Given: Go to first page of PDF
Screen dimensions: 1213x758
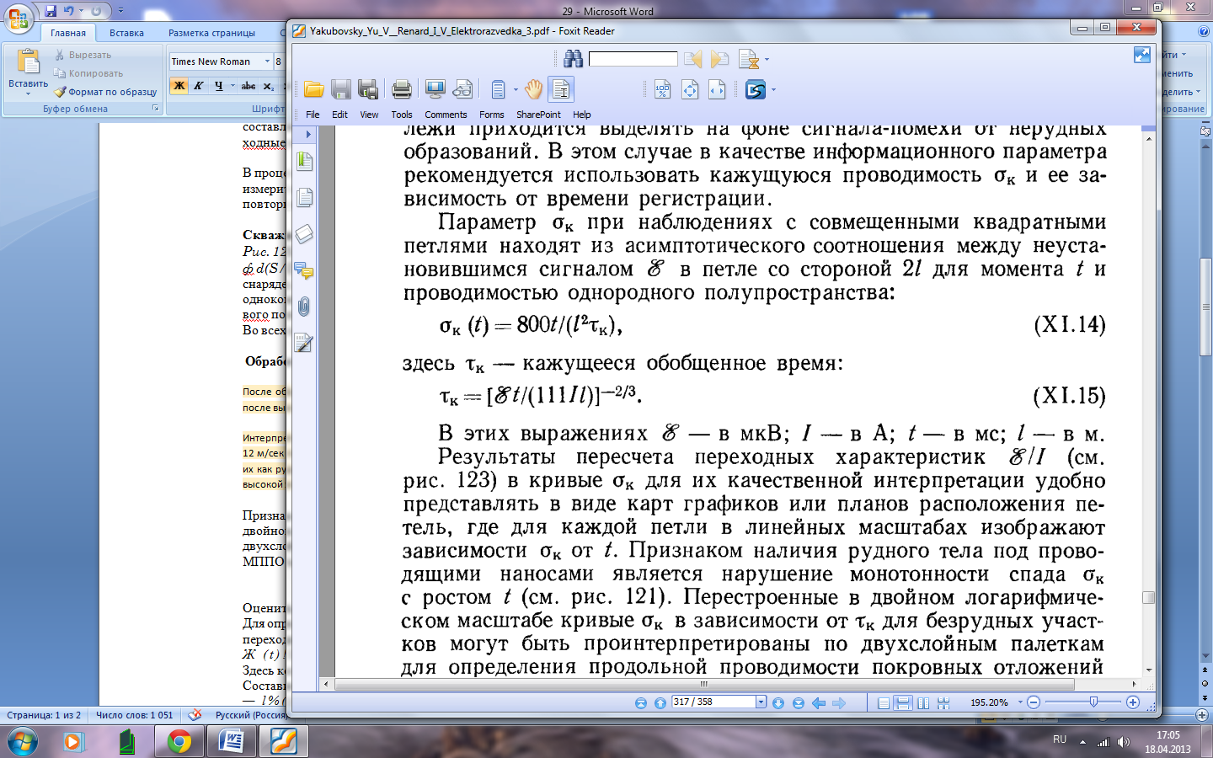Looking at the screenshot, I should [640, 703].
